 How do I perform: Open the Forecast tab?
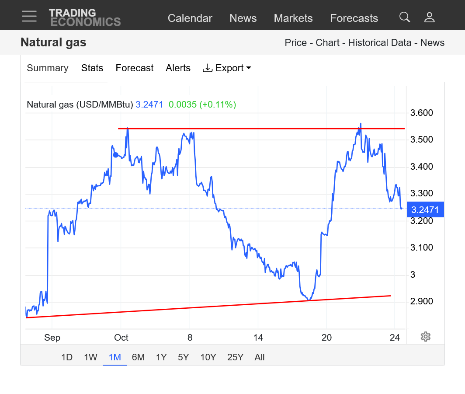pos(135,68)
